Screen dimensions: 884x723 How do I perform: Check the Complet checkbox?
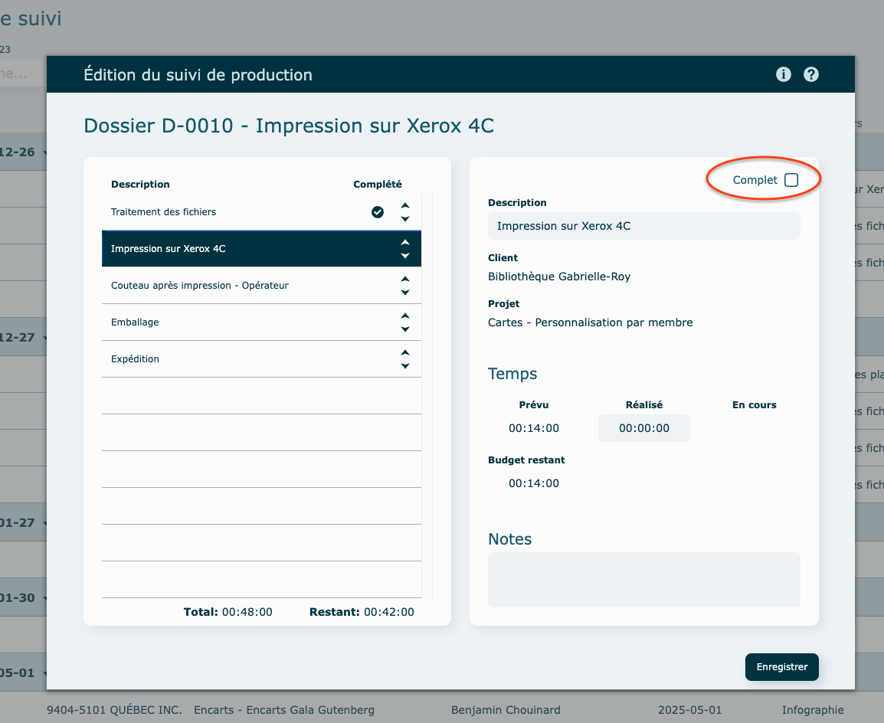(x=791, y=180)
